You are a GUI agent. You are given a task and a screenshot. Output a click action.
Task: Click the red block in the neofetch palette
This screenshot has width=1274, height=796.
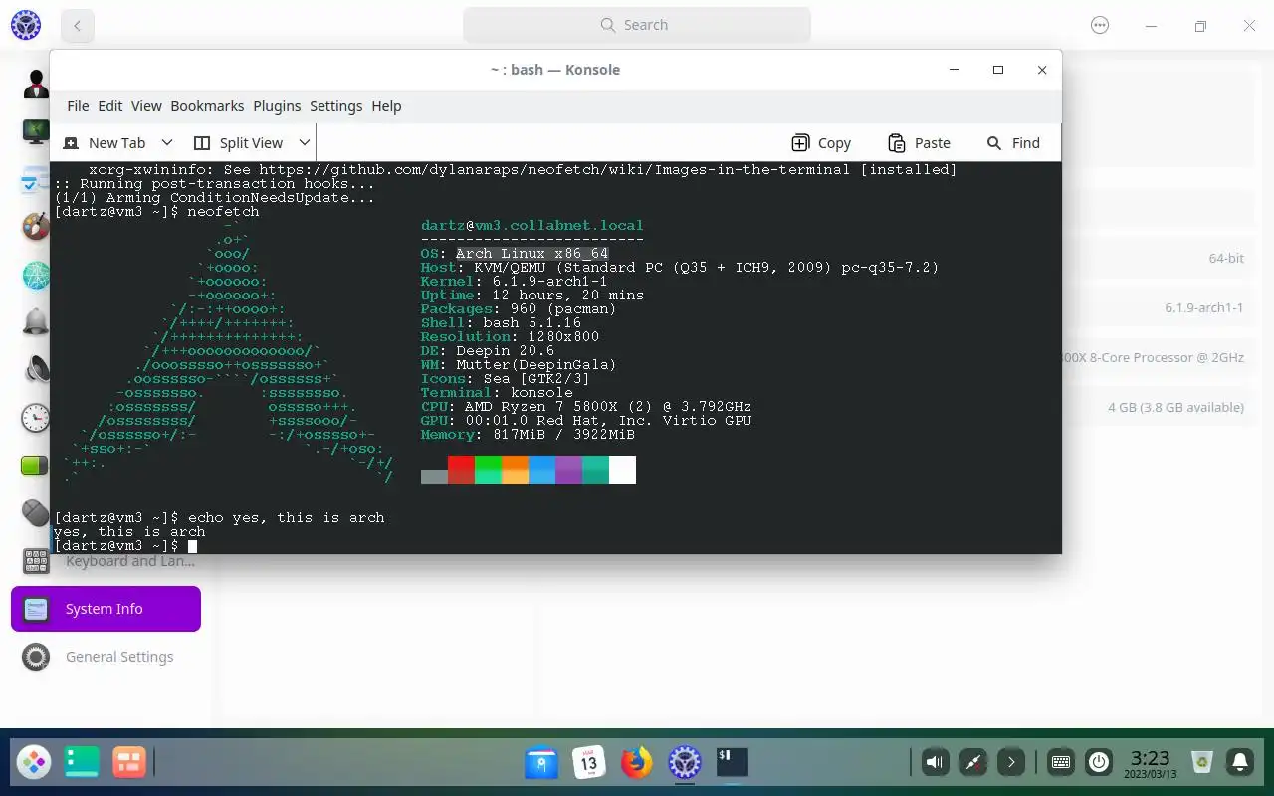pyautogui.click(x=461, y=470)
